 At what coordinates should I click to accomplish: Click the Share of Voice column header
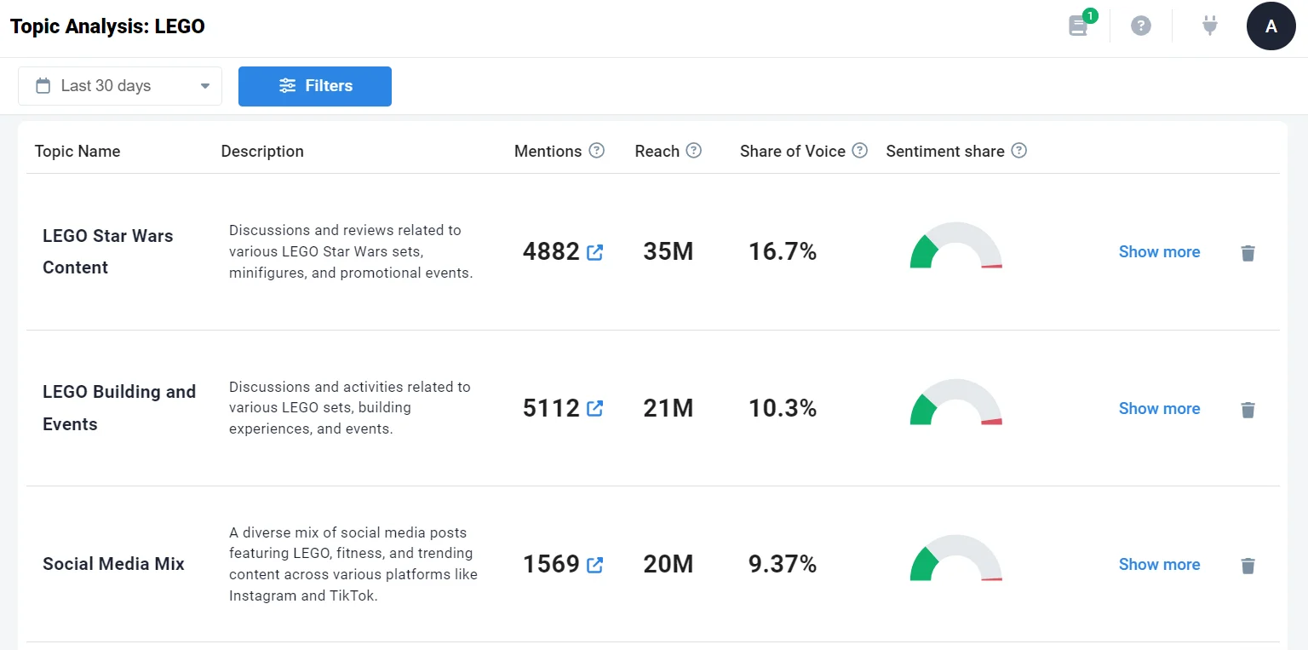[793, 152]
